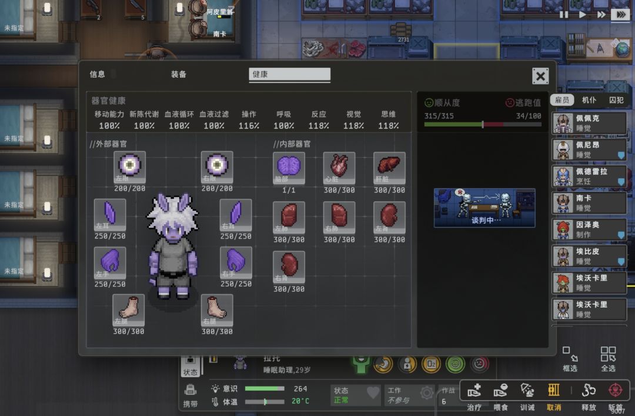This screenshot has width=635, height=416.
Task: Inspect the left ear organ slot (左耳)
Action: click(110, 215)
